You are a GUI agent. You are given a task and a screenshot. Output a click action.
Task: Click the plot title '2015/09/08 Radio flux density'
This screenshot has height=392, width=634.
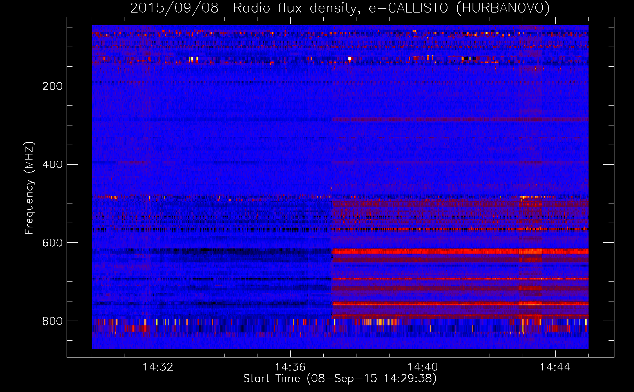point(340,8)
